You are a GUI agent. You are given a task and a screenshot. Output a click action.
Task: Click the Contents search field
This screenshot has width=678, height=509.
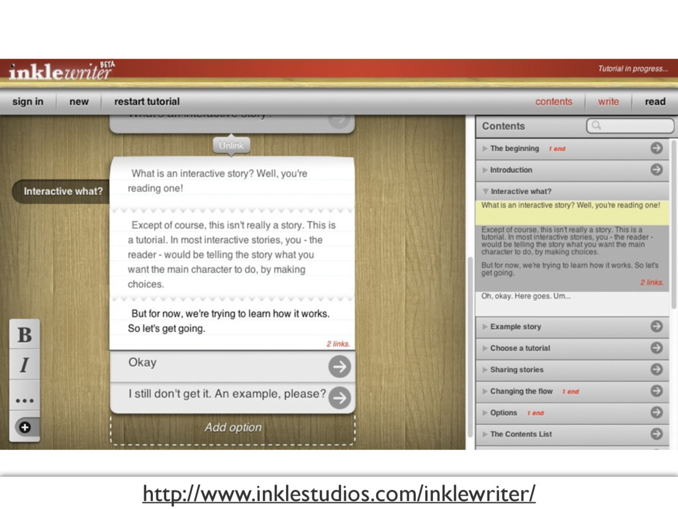click(x=630, y=125)
